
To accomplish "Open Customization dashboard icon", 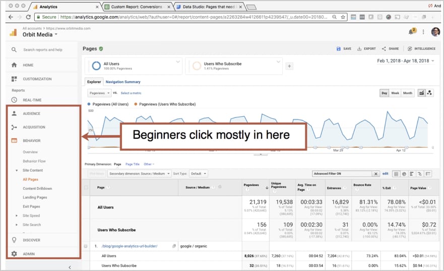I will coord(14,79).
